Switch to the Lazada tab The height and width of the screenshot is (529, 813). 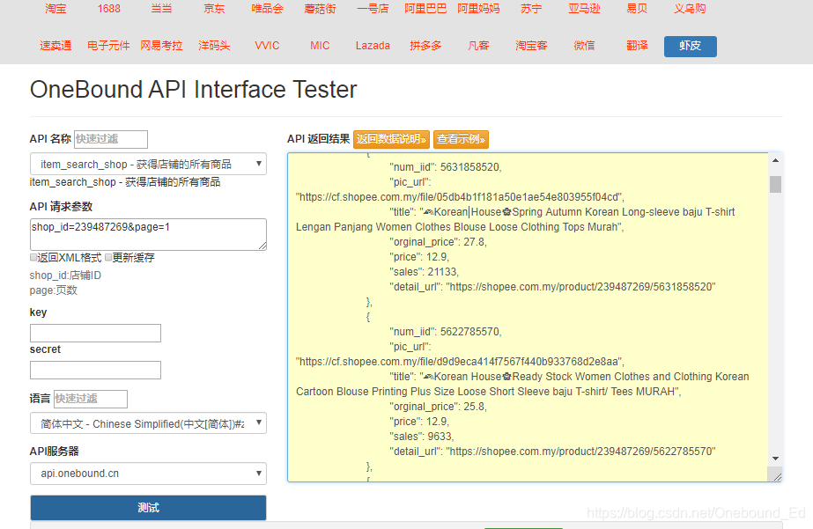click(x=373, y=46)
